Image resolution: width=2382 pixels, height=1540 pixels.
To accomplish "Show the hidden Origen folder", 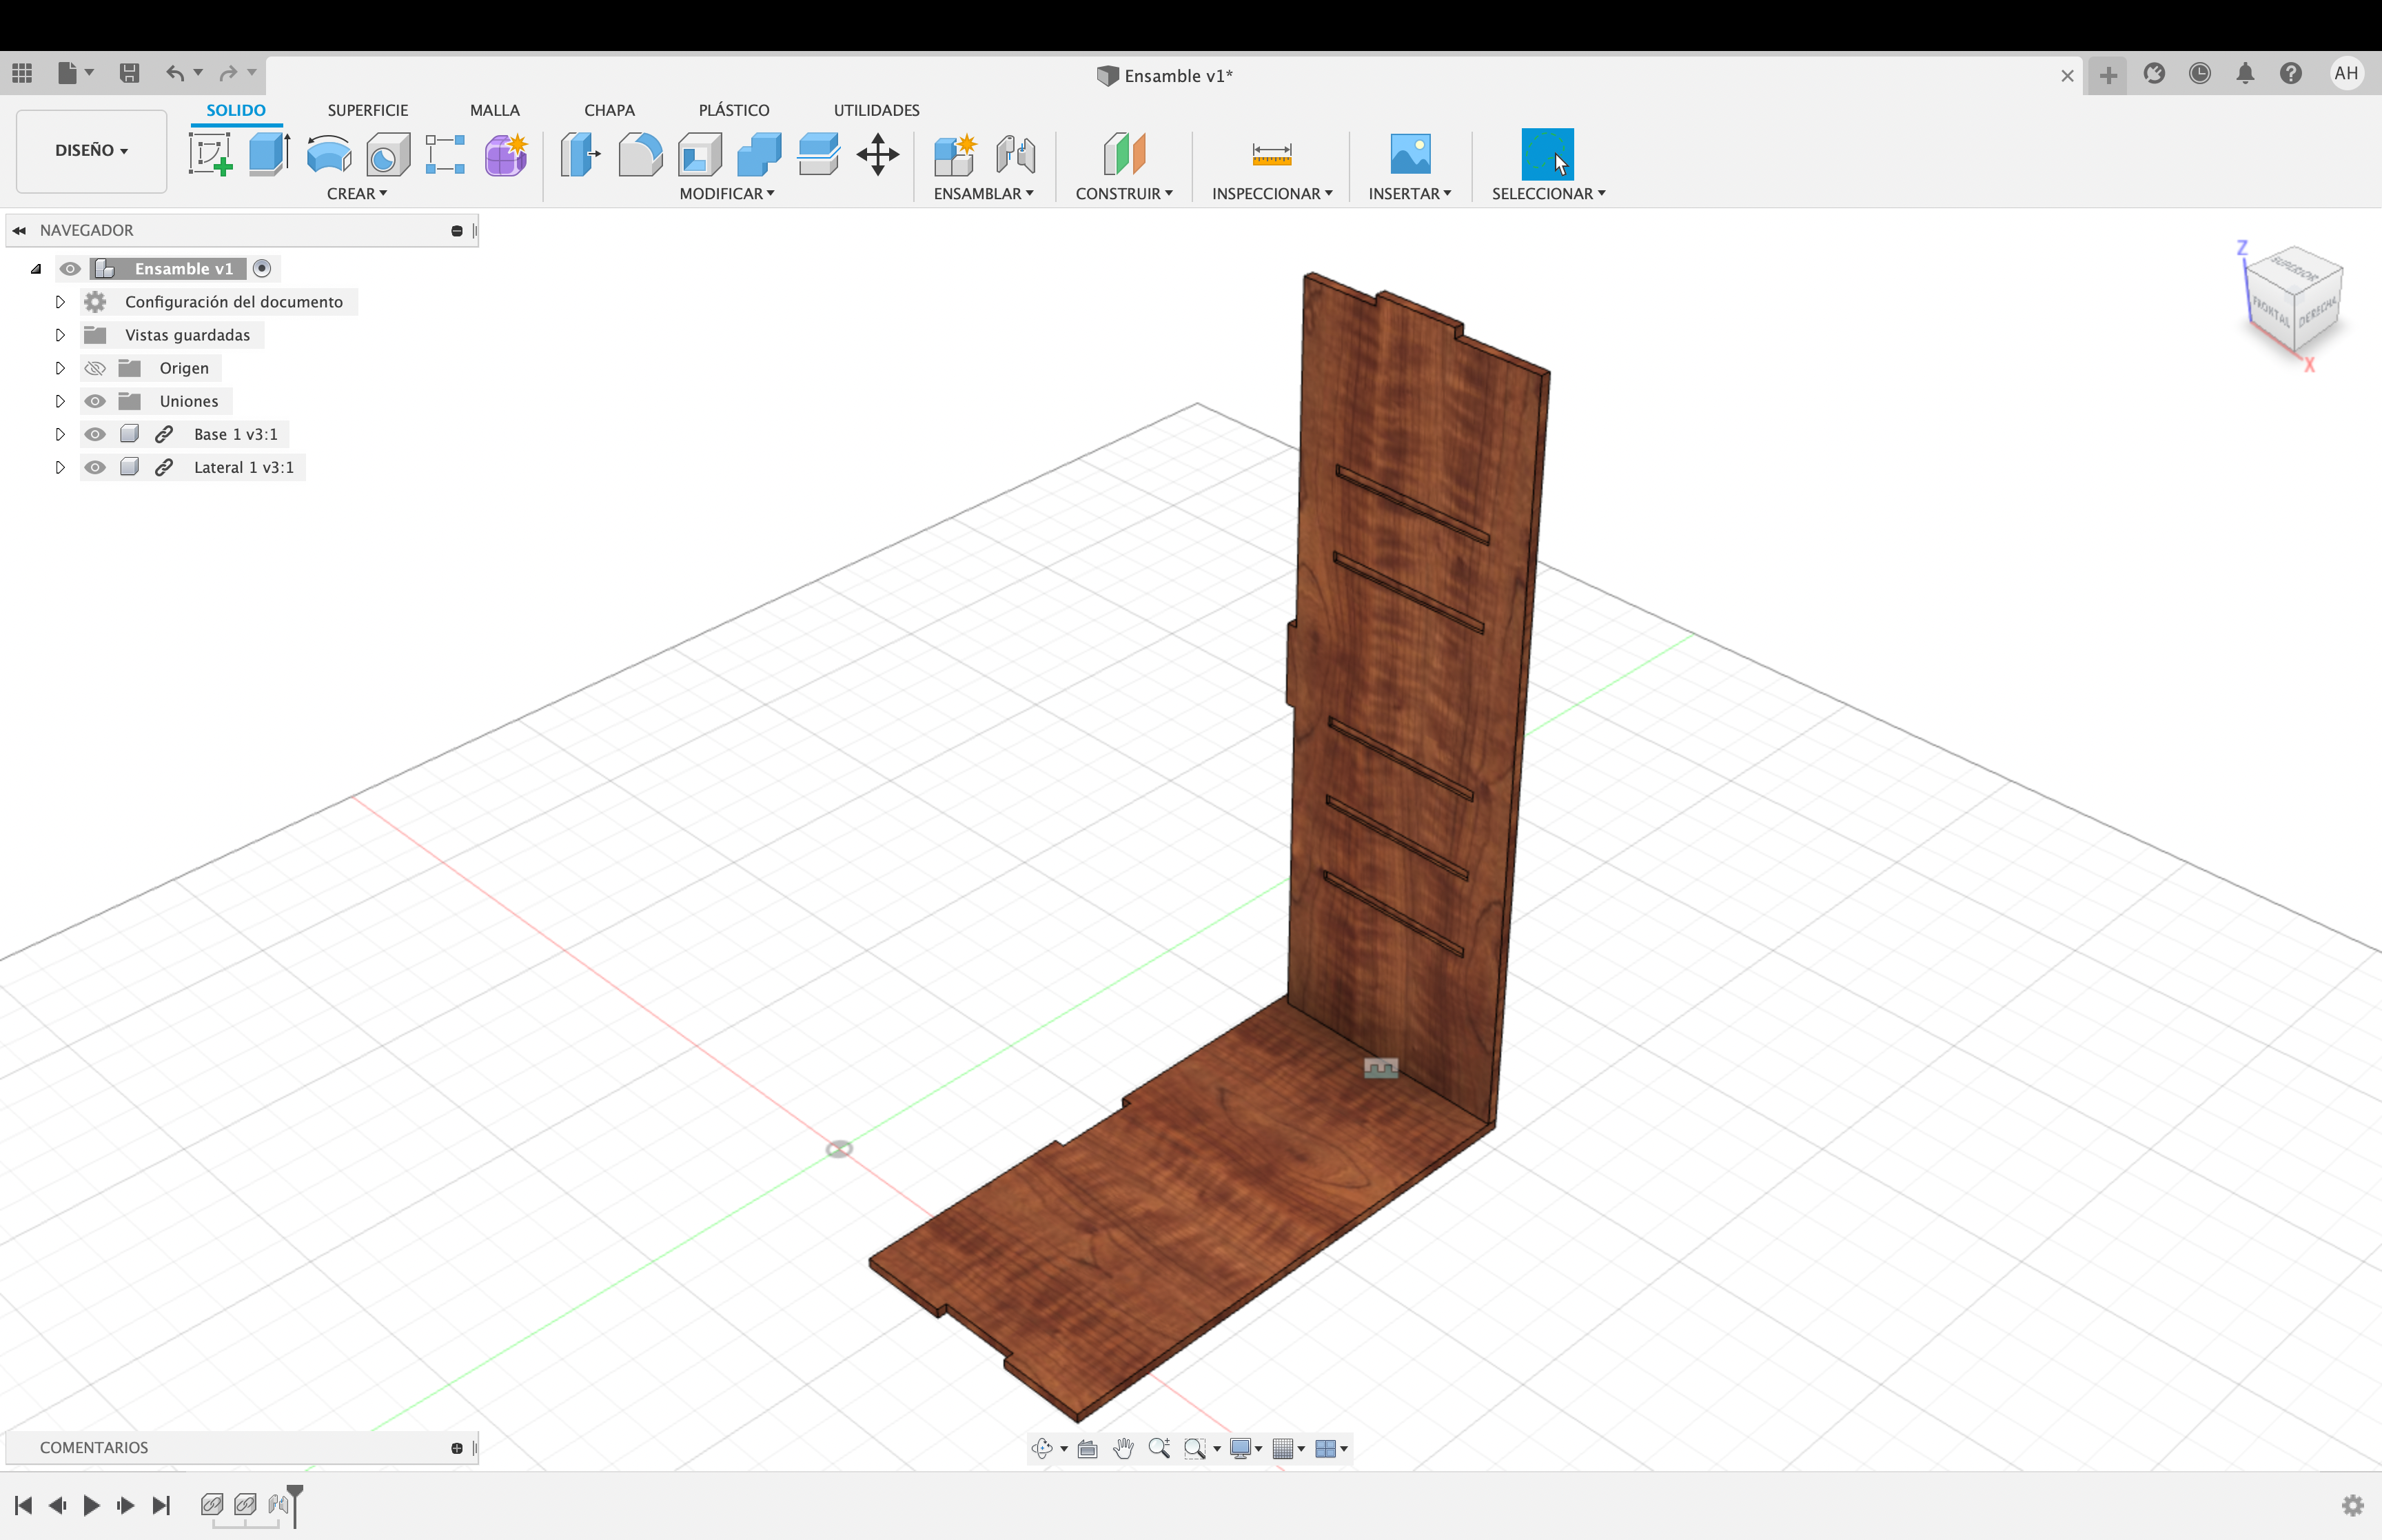I will point(95,368).
